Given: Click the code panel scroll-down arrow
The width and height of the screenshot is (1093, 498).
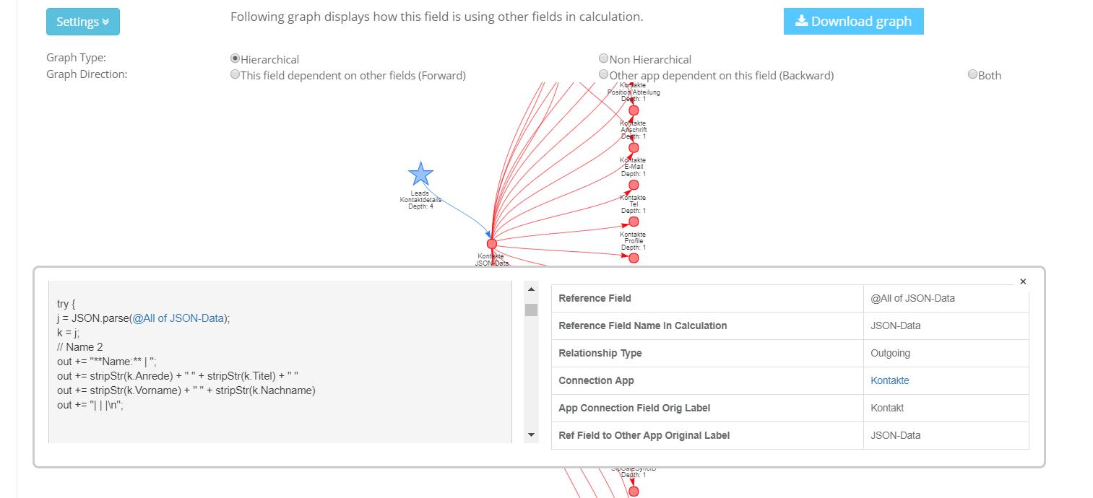Looking at the screenshot, I should (531, 435).
